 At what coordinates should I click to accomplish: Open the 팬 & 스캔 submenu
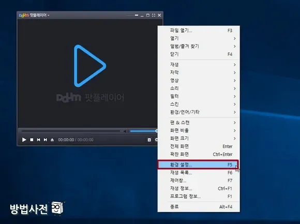pos(199,123)
